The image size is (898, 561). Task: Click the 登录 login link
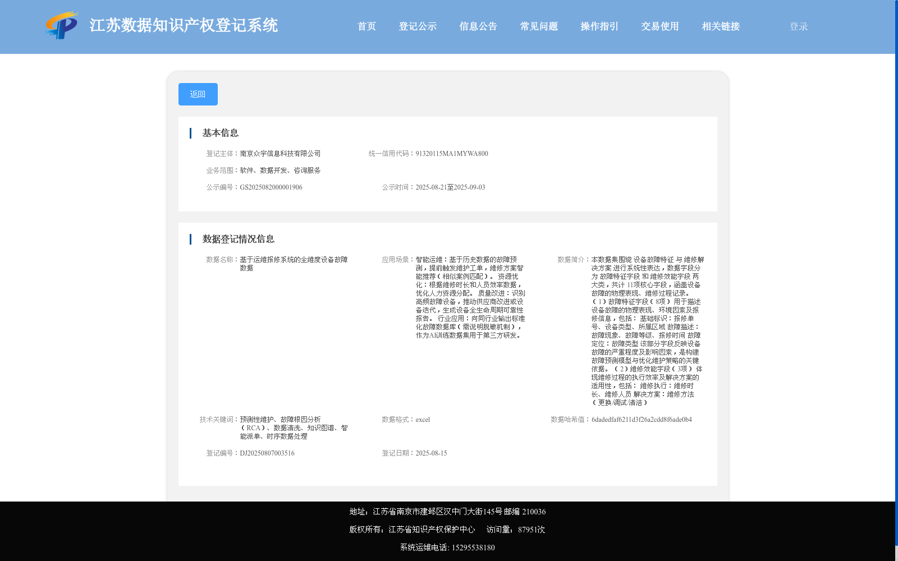click(799, 26)
